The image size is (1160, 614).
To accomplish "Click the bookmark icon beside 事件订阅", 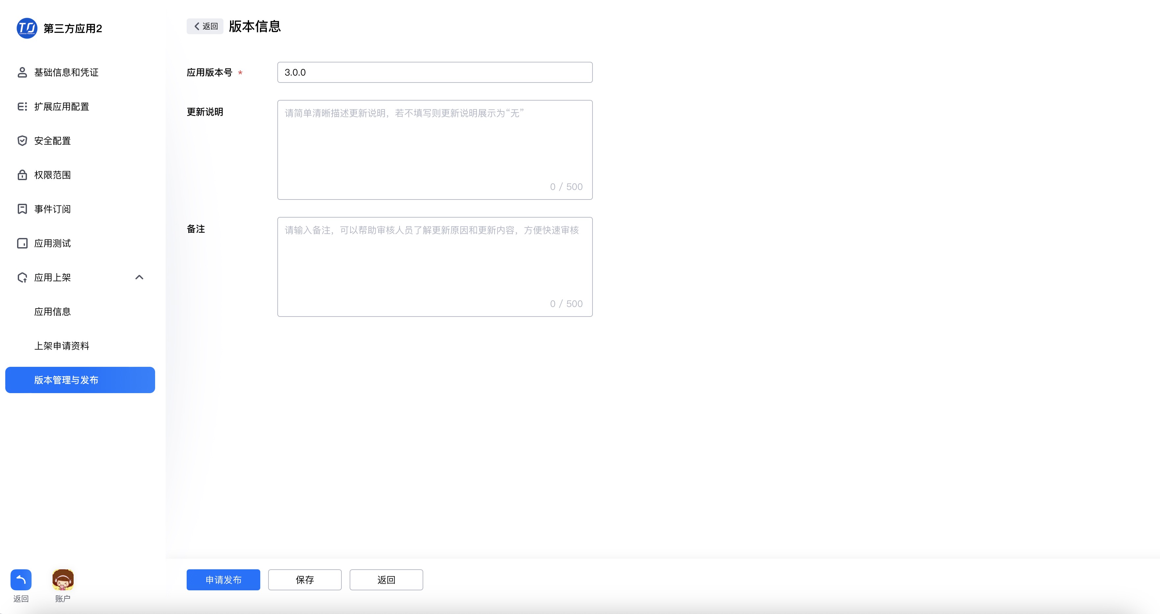I will tap(22, 209).
